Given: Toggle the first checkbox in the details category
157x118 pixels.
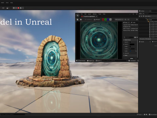Looking at the screenshot, I should [130, 42].
